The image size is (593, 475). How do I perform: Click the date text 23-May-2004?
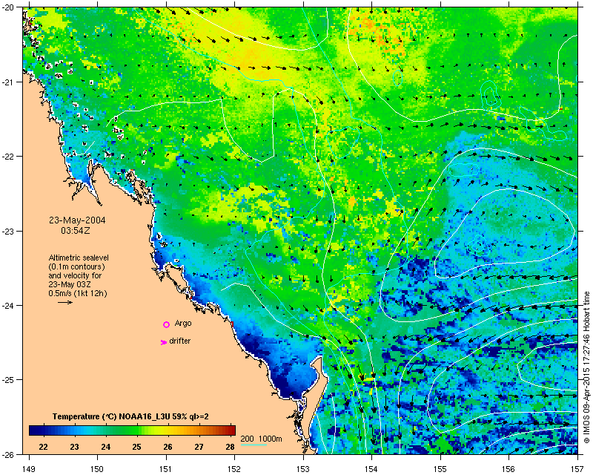[x=77, y=220]
